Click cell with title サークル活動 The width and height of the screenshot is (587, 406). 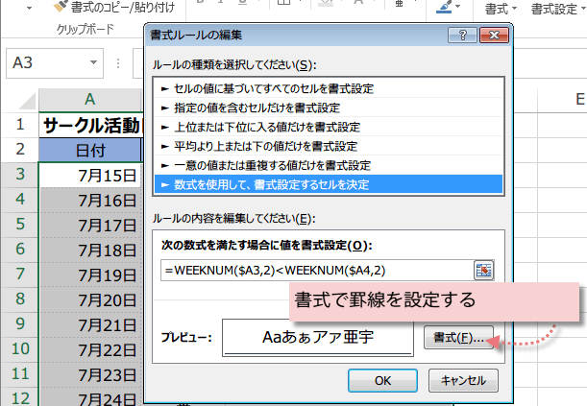click(x=91, y=125)
